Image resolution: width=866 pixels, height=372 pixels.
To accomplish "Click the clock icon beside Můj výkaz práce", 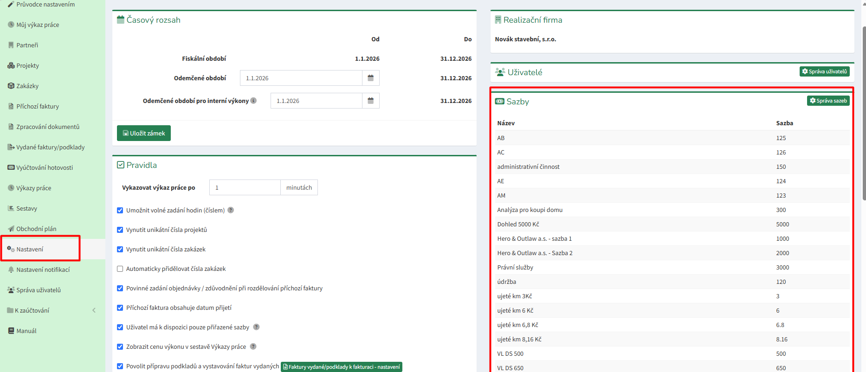I will [11, 25].
